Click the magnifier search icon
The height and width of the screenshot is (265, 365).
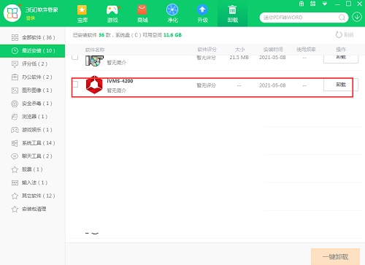tap(342, 18)
